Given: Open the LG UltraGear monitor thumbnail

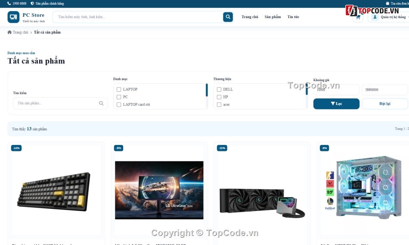Looking at the screenshot, I should [x=159, y=190].
